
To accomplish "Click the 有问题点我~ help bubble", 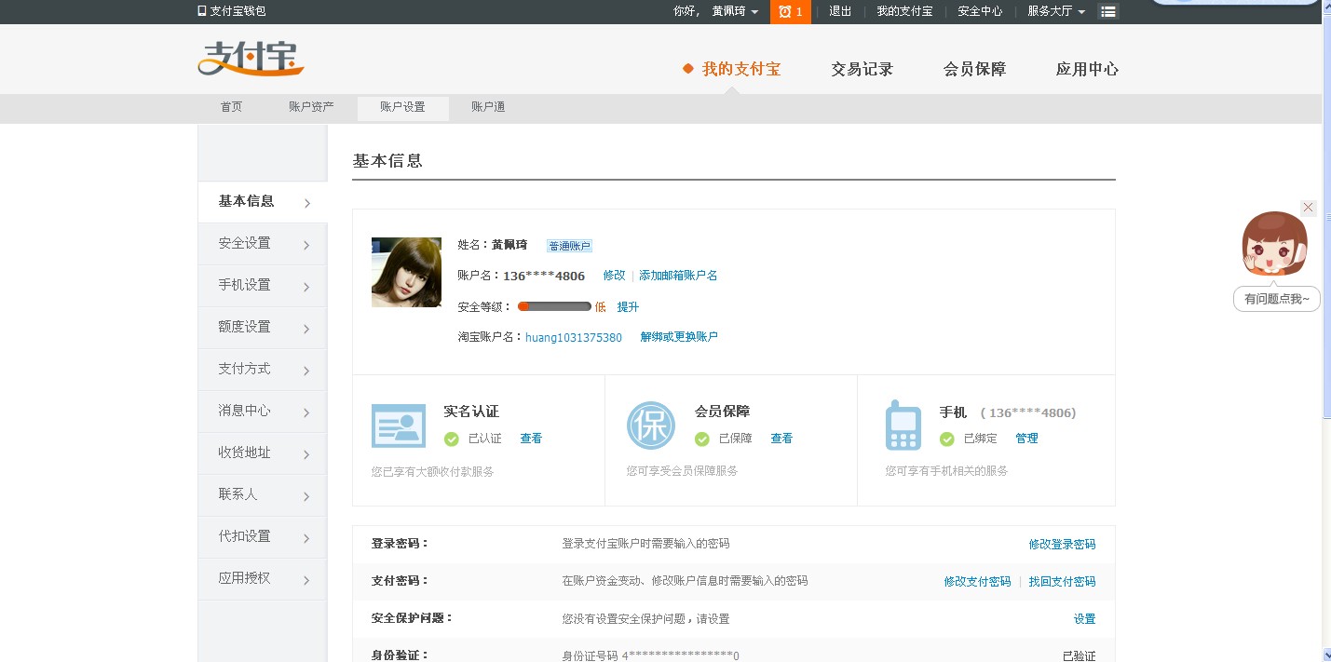I will click(1276, 299).
